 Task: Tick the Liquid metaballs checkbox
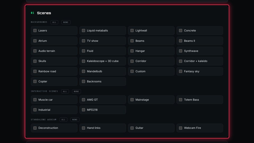(83, 30)
